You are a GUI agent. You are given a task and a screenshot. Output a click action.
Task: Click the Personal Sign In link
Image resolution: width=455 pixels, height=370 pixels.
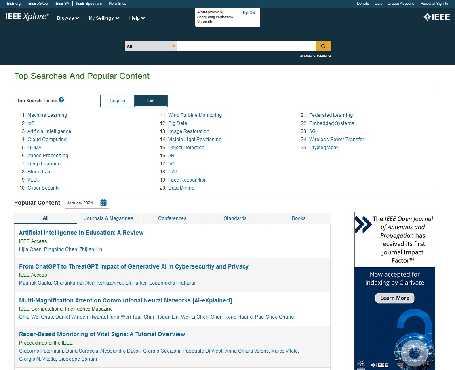pos(434,4)
